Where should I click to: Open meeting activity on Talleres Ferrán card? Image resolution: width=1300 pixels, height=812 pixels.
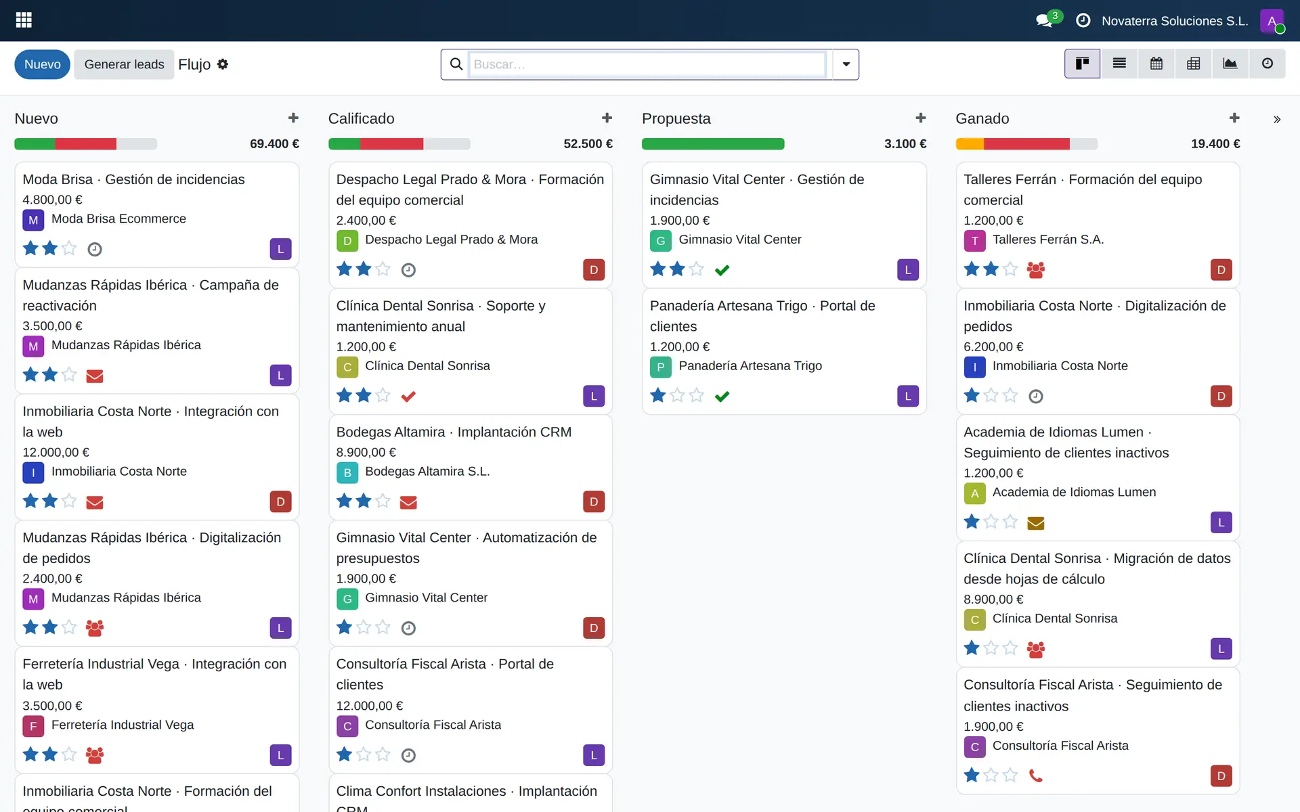(x=1035, y=270)
